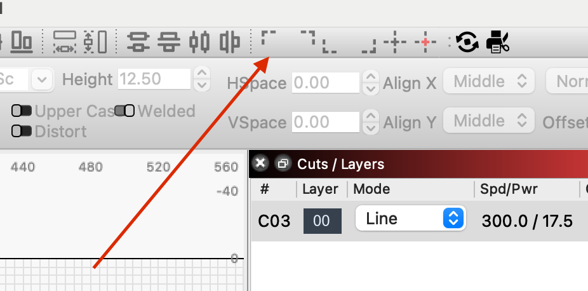
Task: Toggle the Distort switch
Action: coord(22,132)
